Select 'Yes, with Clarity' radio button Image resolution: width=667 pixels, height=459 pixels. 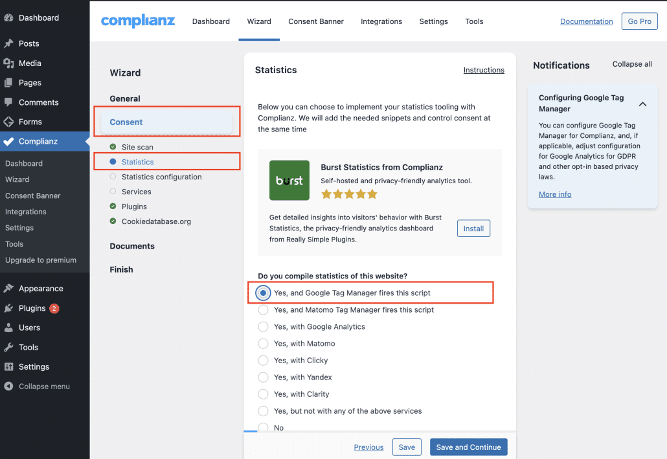[x=264, y=394]
